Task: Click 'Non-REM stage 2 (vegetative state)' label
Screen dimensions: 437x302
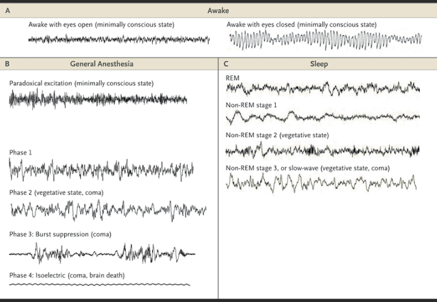Action: [x=277, y=135]
